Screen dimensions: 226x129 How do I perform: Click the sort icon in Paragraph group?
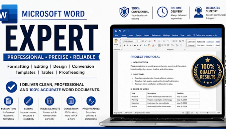pos(180,41)
